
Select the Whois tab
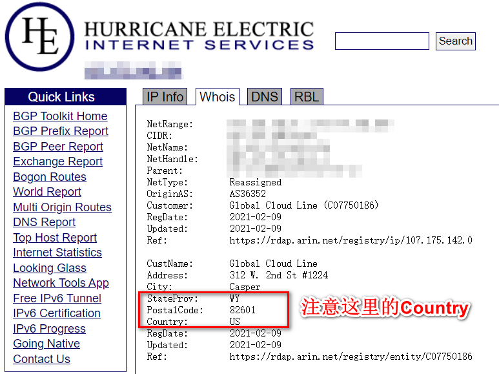tap(218, 96)
